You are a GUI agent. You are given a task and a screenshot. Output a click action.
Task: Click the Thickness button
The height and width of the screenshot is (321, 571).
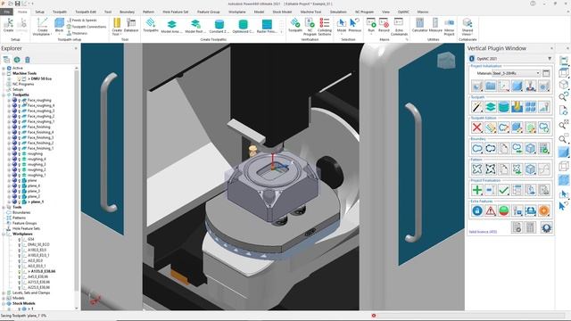coord(78,33)
